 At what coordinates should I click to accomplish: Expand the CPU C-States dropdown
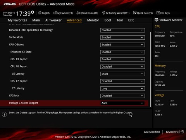click(x=122, y=45)
